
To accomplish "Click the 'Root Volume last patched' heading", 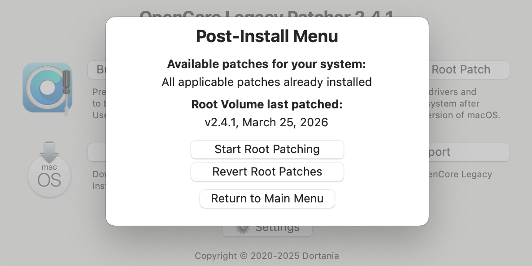I will point(267,104).
